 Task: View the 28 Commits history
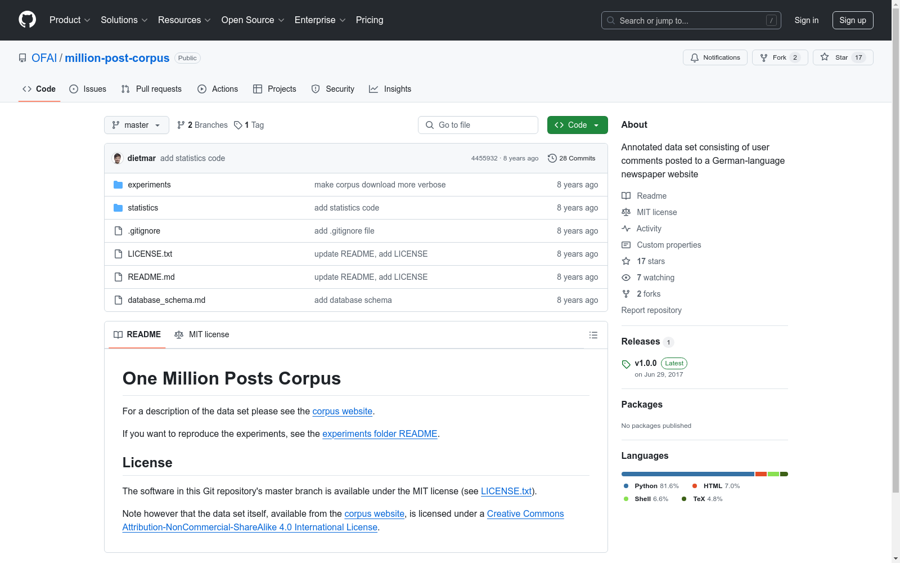571,158
